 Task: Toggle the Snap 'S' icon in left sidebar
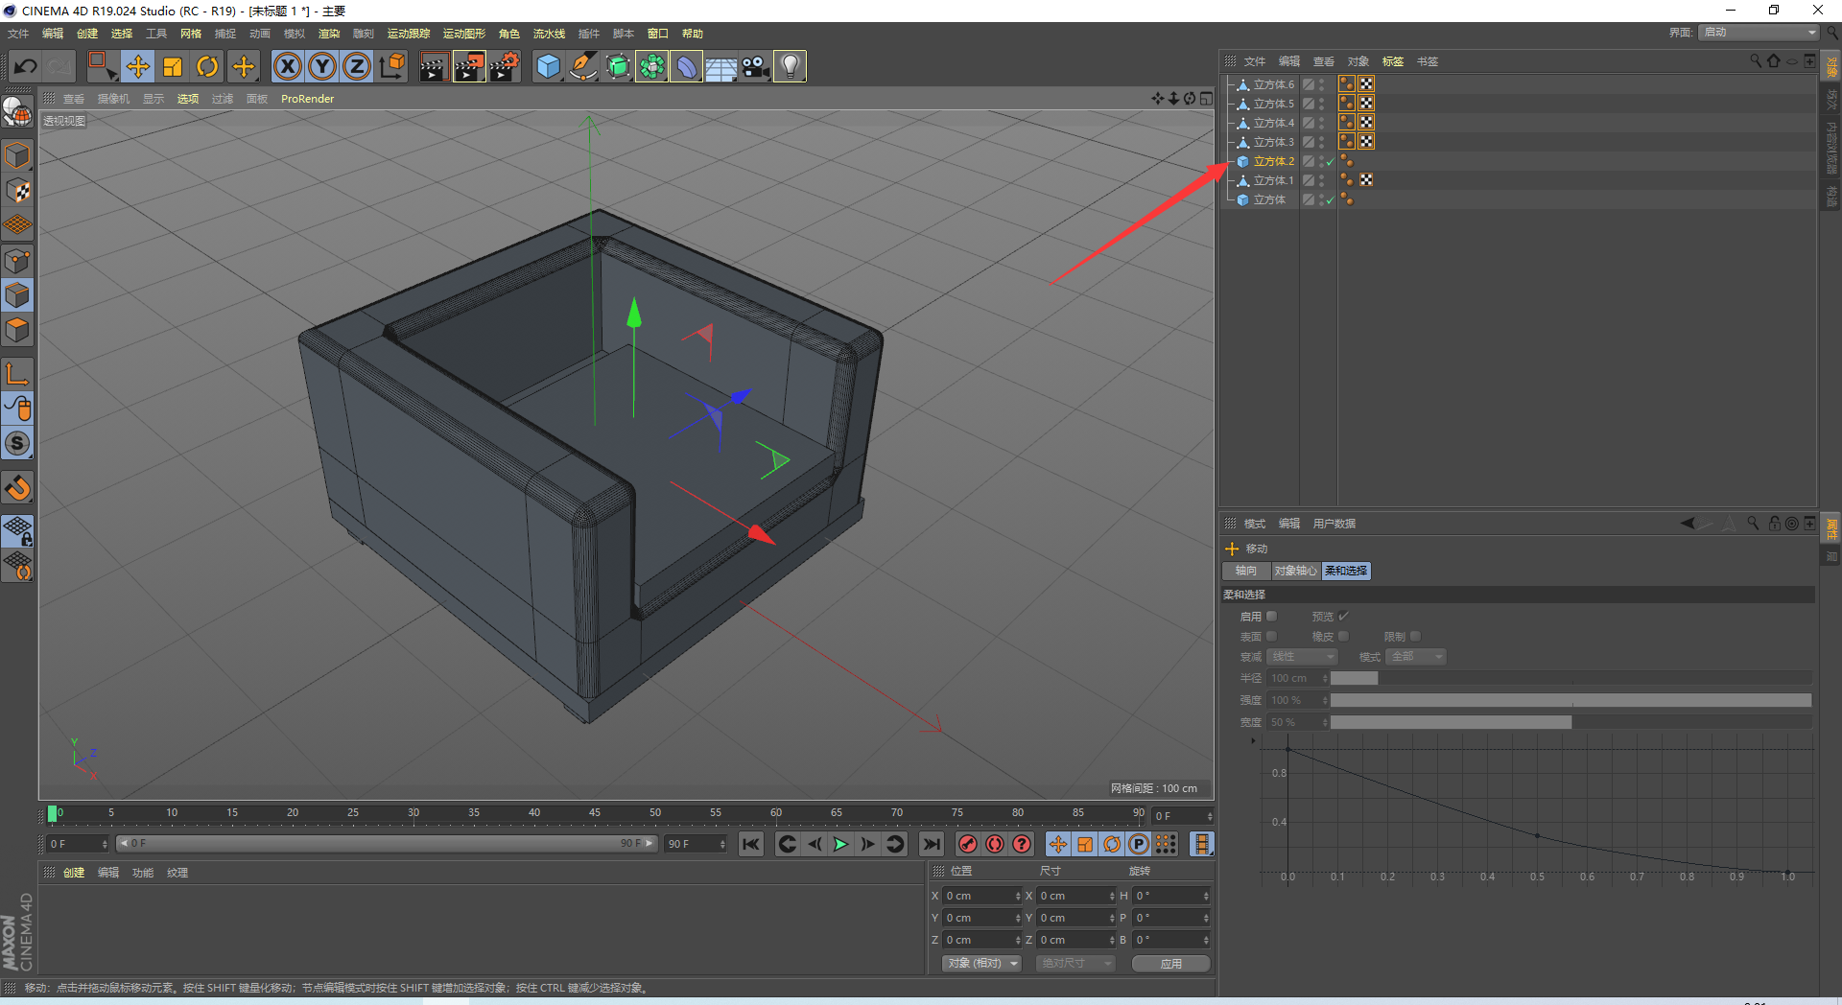coord(17,443)
